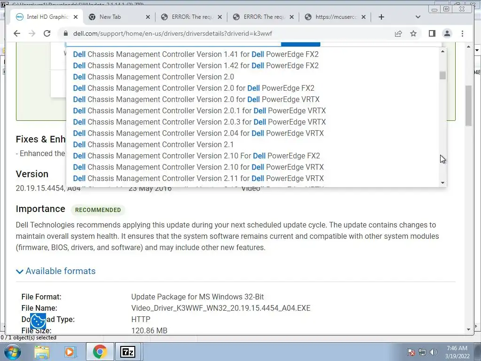
Task: Select Controller Version 2.0 for PowerEdge VRTX
Action: click(196, 100)
